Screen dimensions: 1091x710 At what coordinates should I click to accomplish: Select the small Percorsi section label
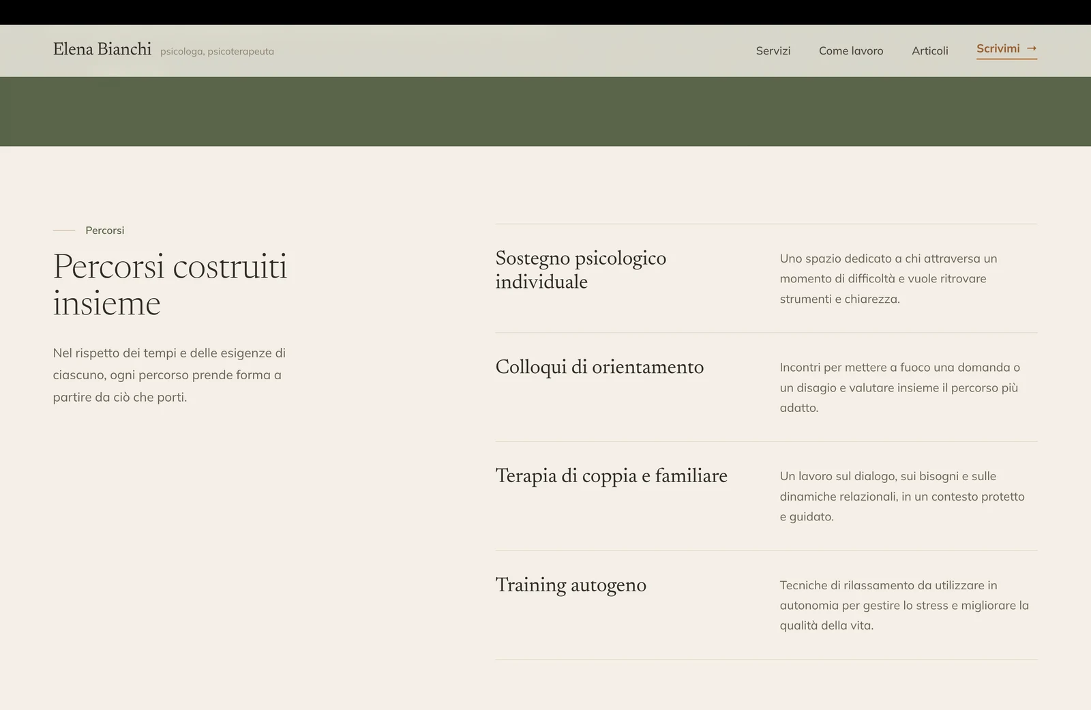pyautogui.click(x=105, y=231)
